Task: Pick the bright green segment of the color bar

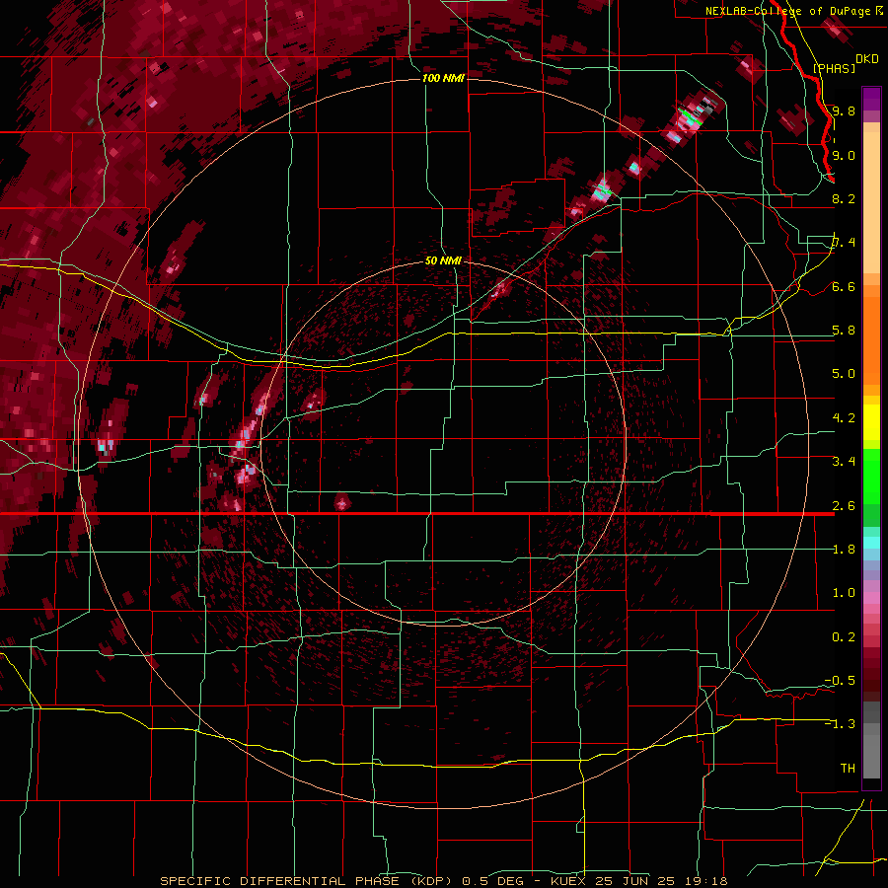Action: click(871, 476)
